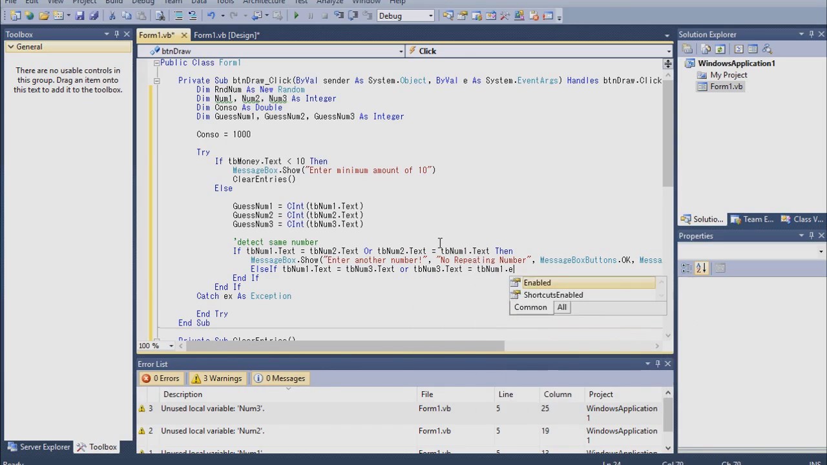Image resolution: width=827 pixels, height=465 pixels.
Task: Open the Debug configuration dropdown
Action: click(431, 15)
